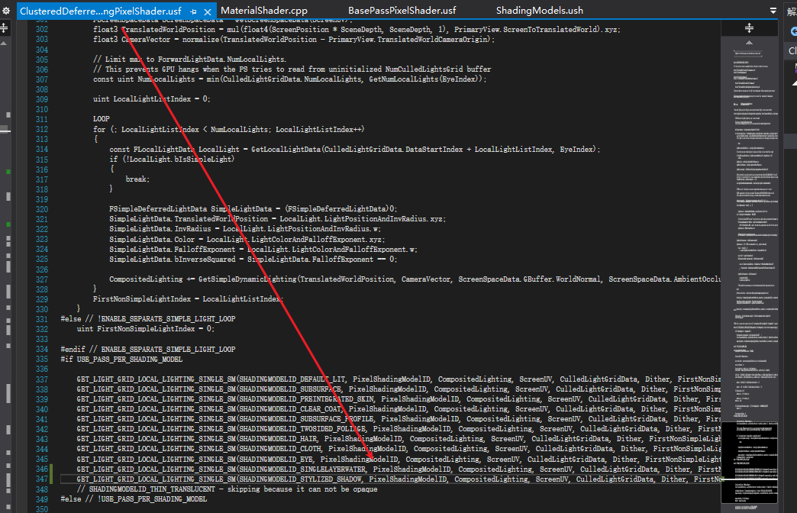Click the line 347 STYLIZED_SHADOW macro line

coord(305,479)
